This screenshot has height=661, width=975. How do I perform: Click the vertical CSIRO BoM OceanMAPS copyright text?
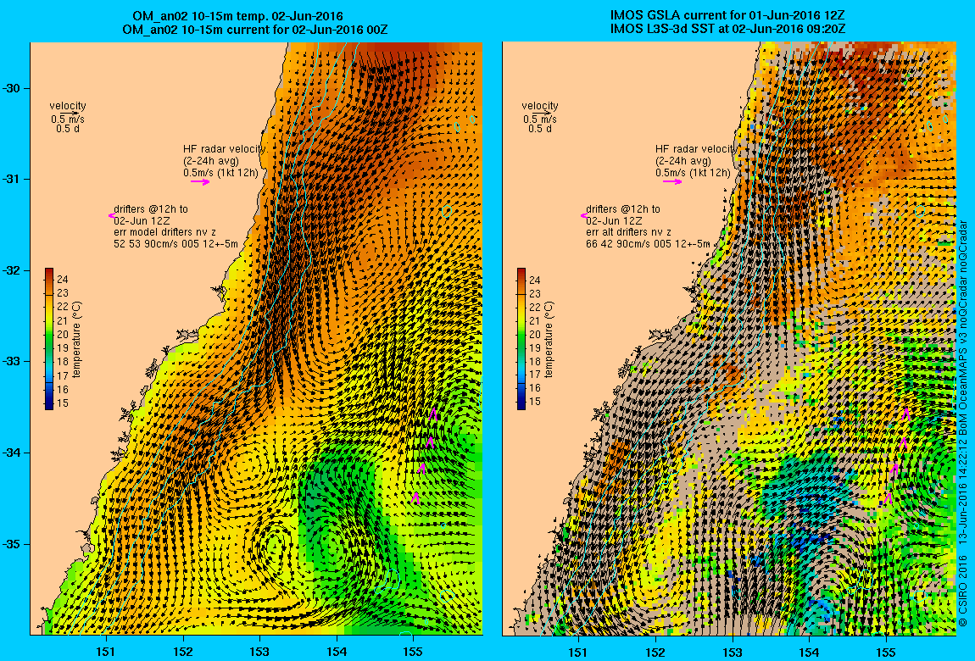point(962,422)
